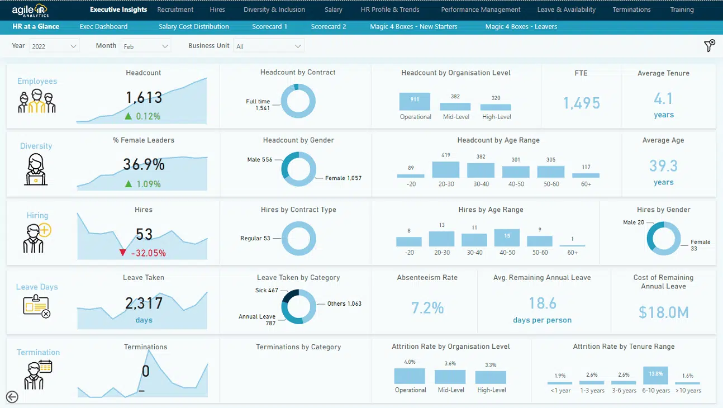
Task: Open the Exec Dashboard page
Action: tap(103, 26)
